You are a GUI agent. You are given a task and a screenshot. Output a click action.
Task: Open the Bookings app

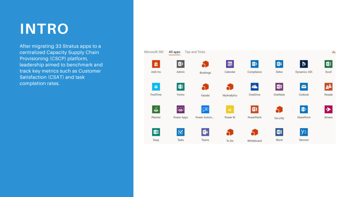point(205,64)
